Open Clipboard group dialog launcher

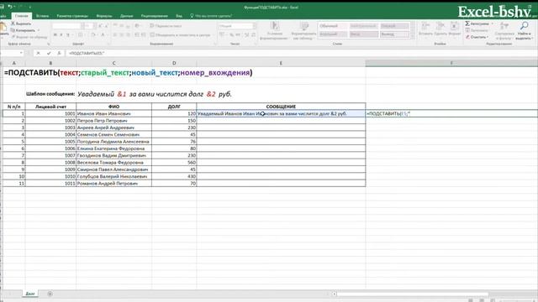pos(48,44)
